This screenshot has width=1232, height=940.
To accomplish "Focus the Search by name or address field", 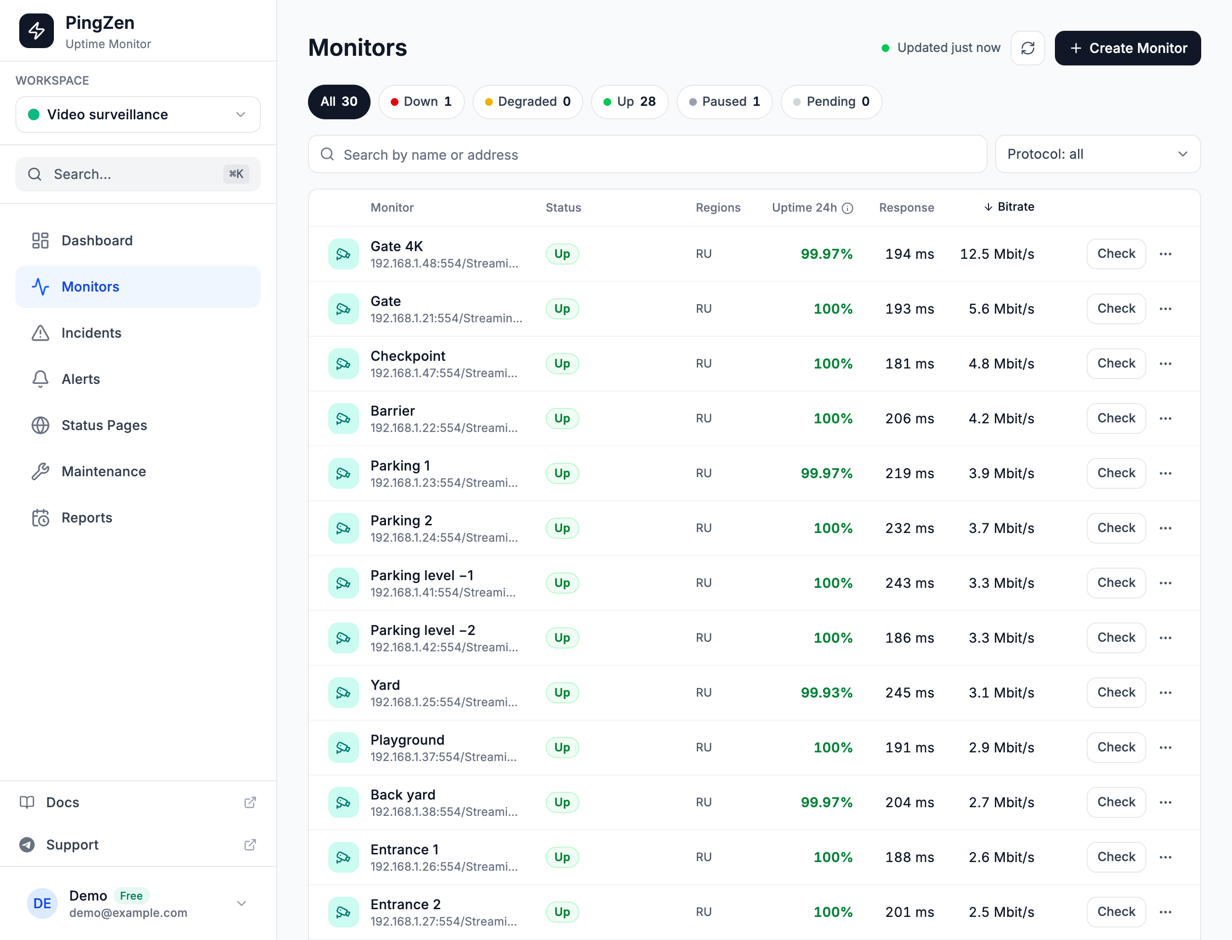I will (x=648, y=154).
